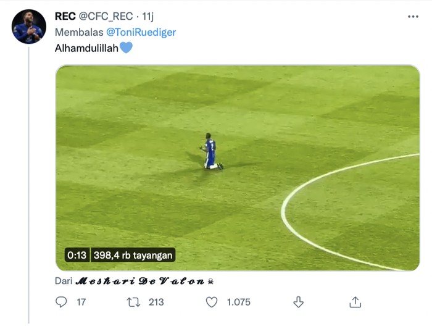Click the 17 replies count
Image resolution: width=432 pixels, height=326 pixels.
[81, 302]
